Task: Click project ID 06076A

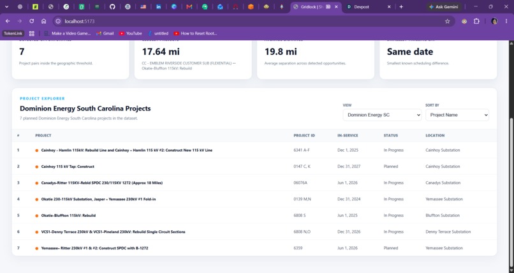Action: 300,183
